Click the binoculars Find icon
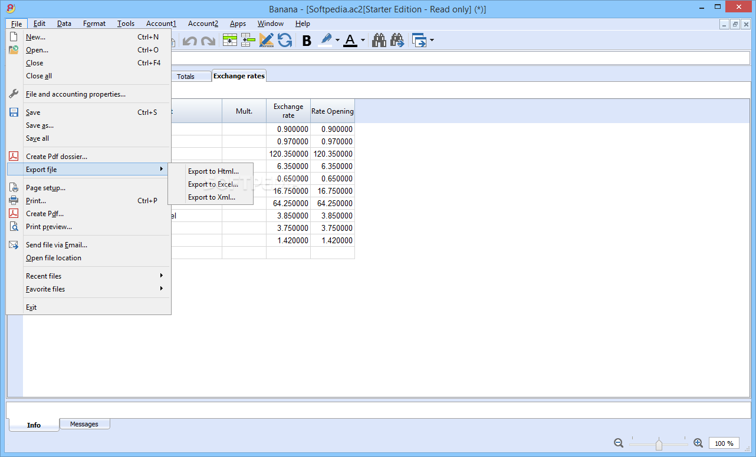This screenshot has width=756, height=457. 379,41
